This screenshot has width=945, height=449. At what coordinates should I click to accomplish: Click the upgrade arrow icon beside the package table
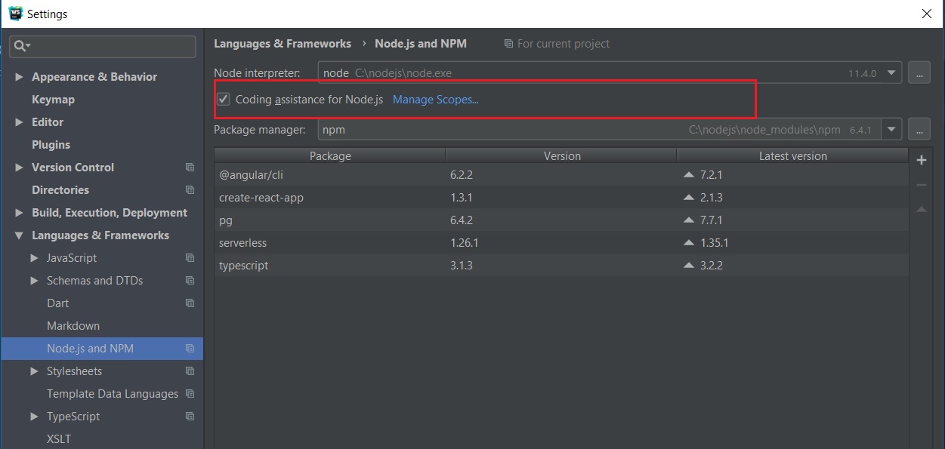point(921,210)
